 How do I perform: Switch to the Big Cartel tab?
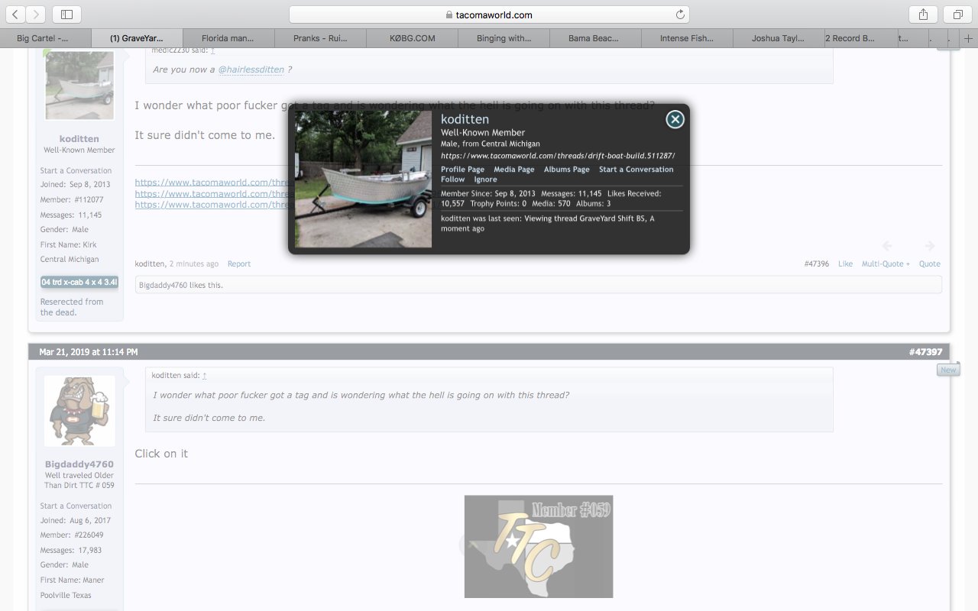tap(46, 38)
